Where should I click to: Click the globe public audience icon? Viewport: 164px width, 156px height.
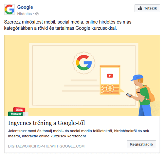pyautogui.click(x=37, y=14)
